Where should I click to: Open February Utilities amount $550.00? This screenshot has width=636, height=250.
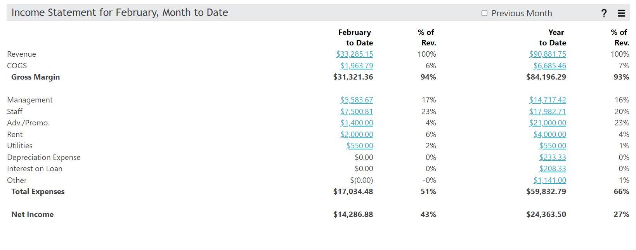(x=360, y=146)
